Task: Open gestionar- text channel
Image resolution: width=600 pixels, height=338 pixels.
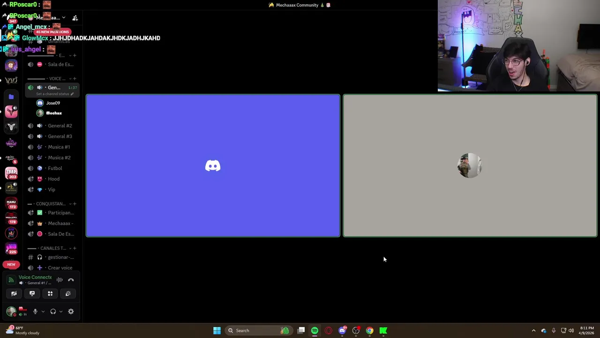Action: coord(52,257)
